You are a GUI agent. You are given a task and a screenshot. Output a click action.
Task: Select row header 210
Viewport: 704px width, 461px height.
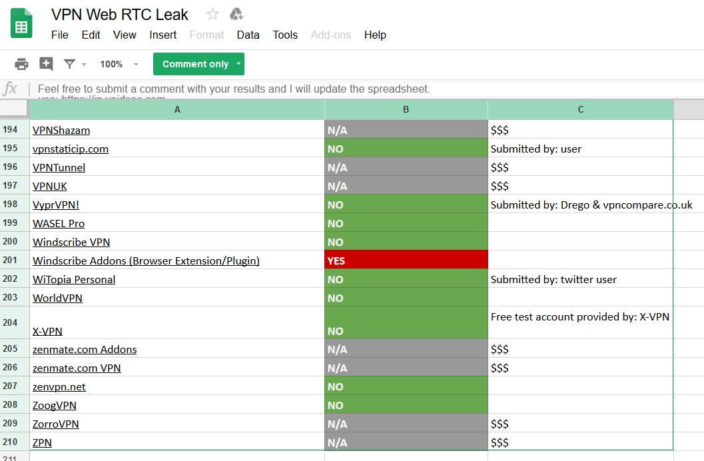15,442
